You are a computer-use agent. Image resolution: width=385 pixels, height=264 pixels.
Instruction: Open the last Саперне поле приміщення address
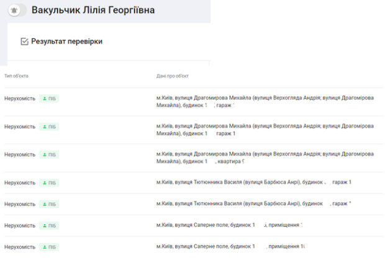[x=230, y=247]
